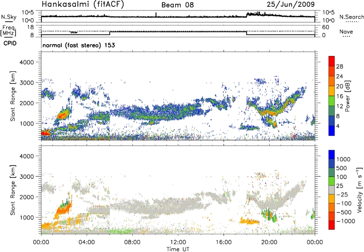Viewport: 364px width, 252px height.
Task: Click the blue velocity segment above 1000
Action: click(x=332, y=154)
